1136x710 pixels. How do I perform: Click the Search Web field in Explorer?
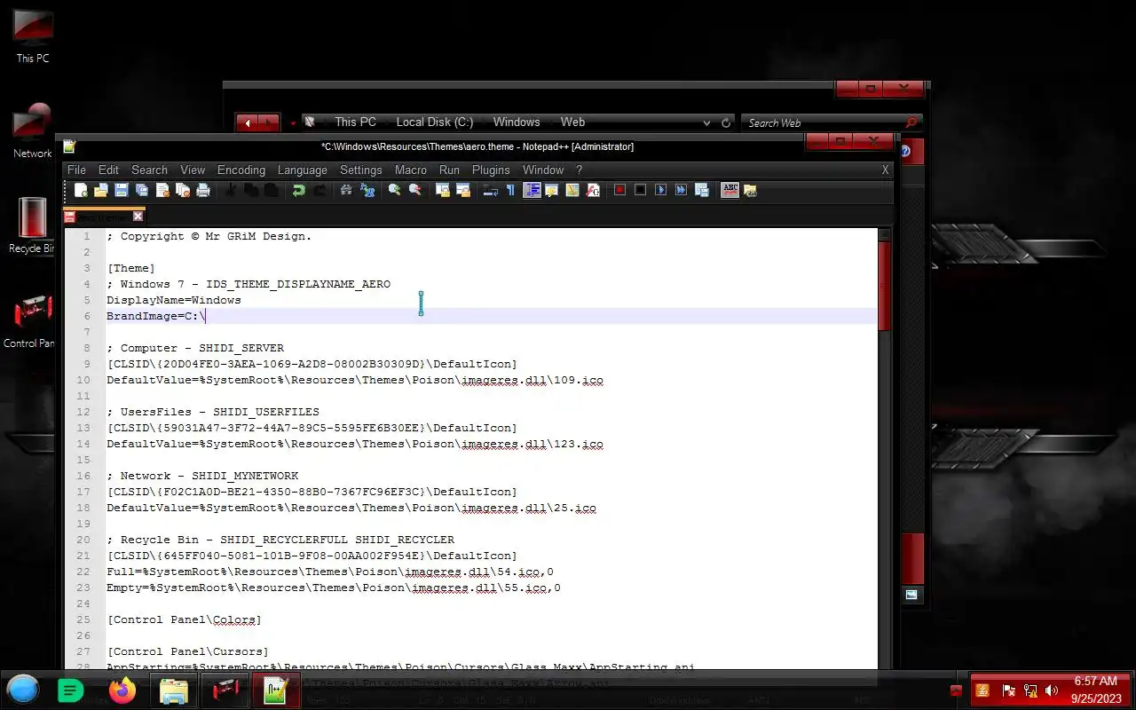pyautogui.click(x=832, y=123)
